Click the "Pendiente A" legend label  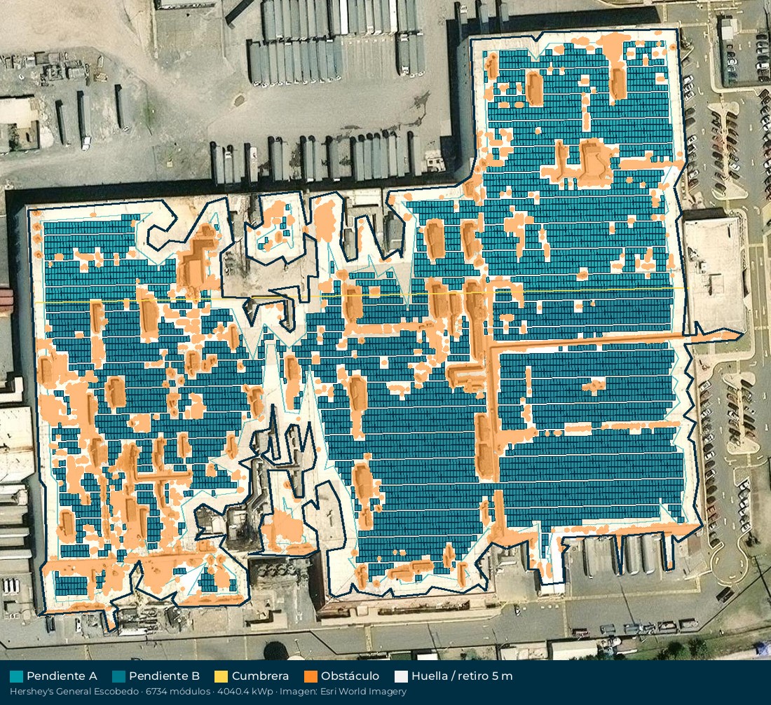pyautogui.click(x=62, y=676)
